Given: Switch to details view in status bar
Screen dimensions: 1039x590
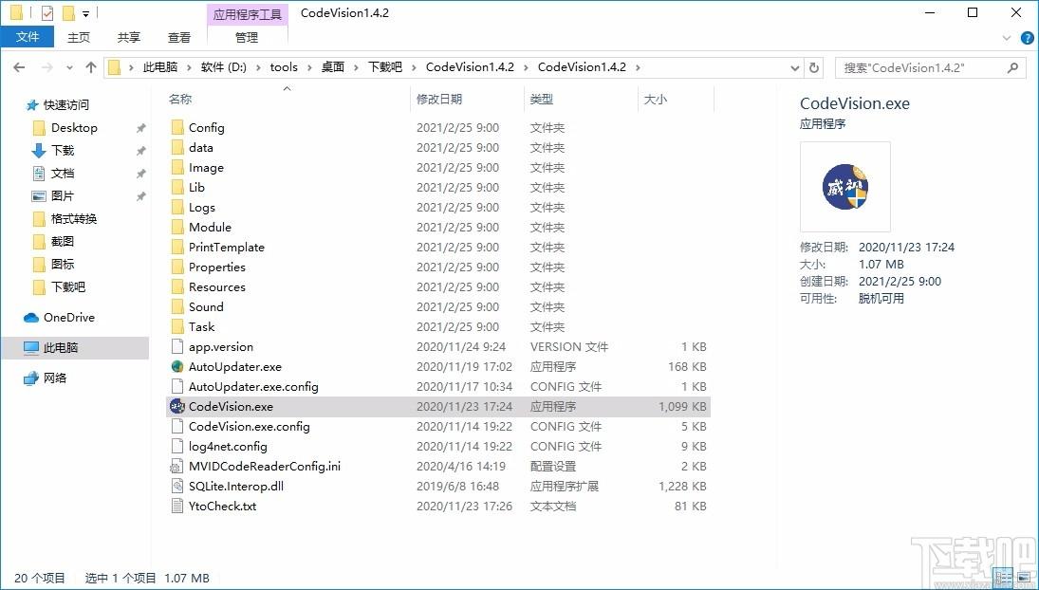Looking at the screenshot, I should (x=1004, y=578).
